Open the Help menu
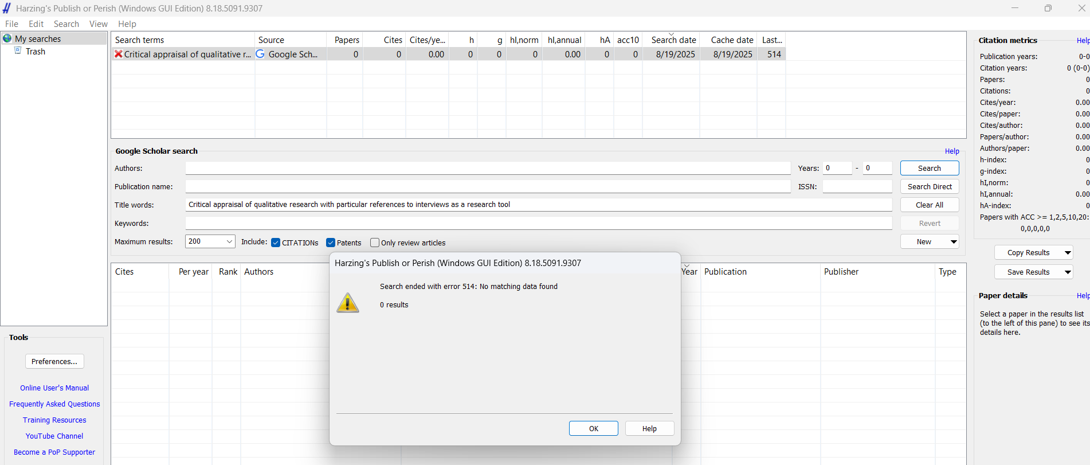This screenshot has height=465, width=1090. [127, 24]
